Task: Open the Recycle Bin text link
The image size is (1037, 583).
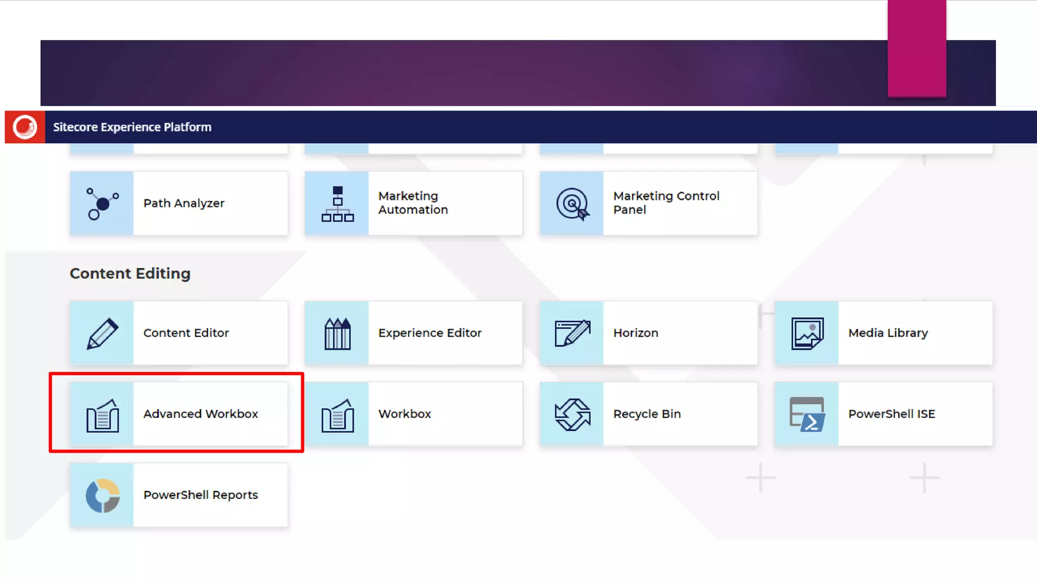Action: tap(647, 414)
